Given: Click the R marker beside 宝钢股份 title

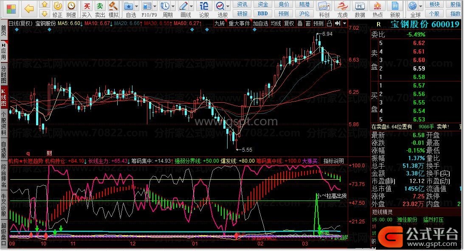Looking at the screenshot, I should pyautogui.click(x=378, y=25).
